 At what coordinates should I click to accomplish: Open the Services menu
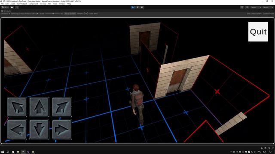pos(43,4)
